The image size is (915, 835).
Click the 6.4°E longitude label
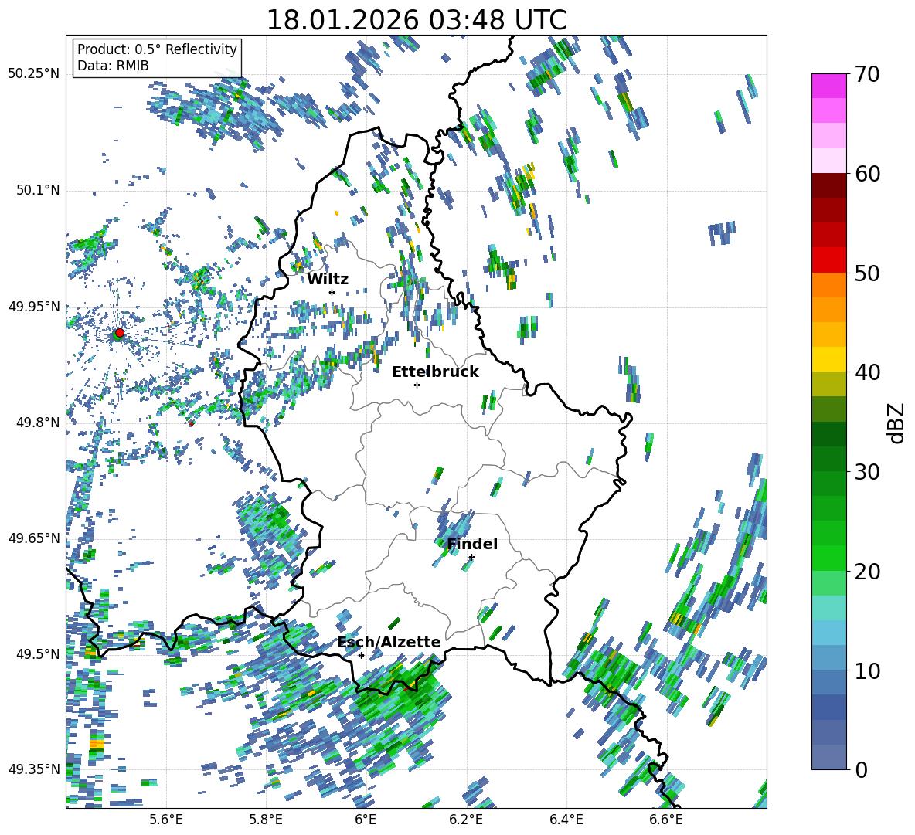point(566,820)
